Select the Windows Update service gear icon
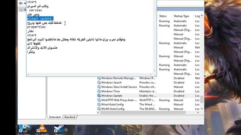 point(99,96)
